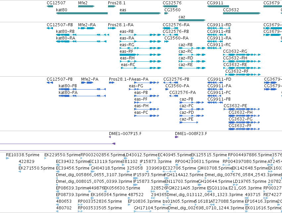Click the Pros28.1-RA transcript label

(121, 25)
